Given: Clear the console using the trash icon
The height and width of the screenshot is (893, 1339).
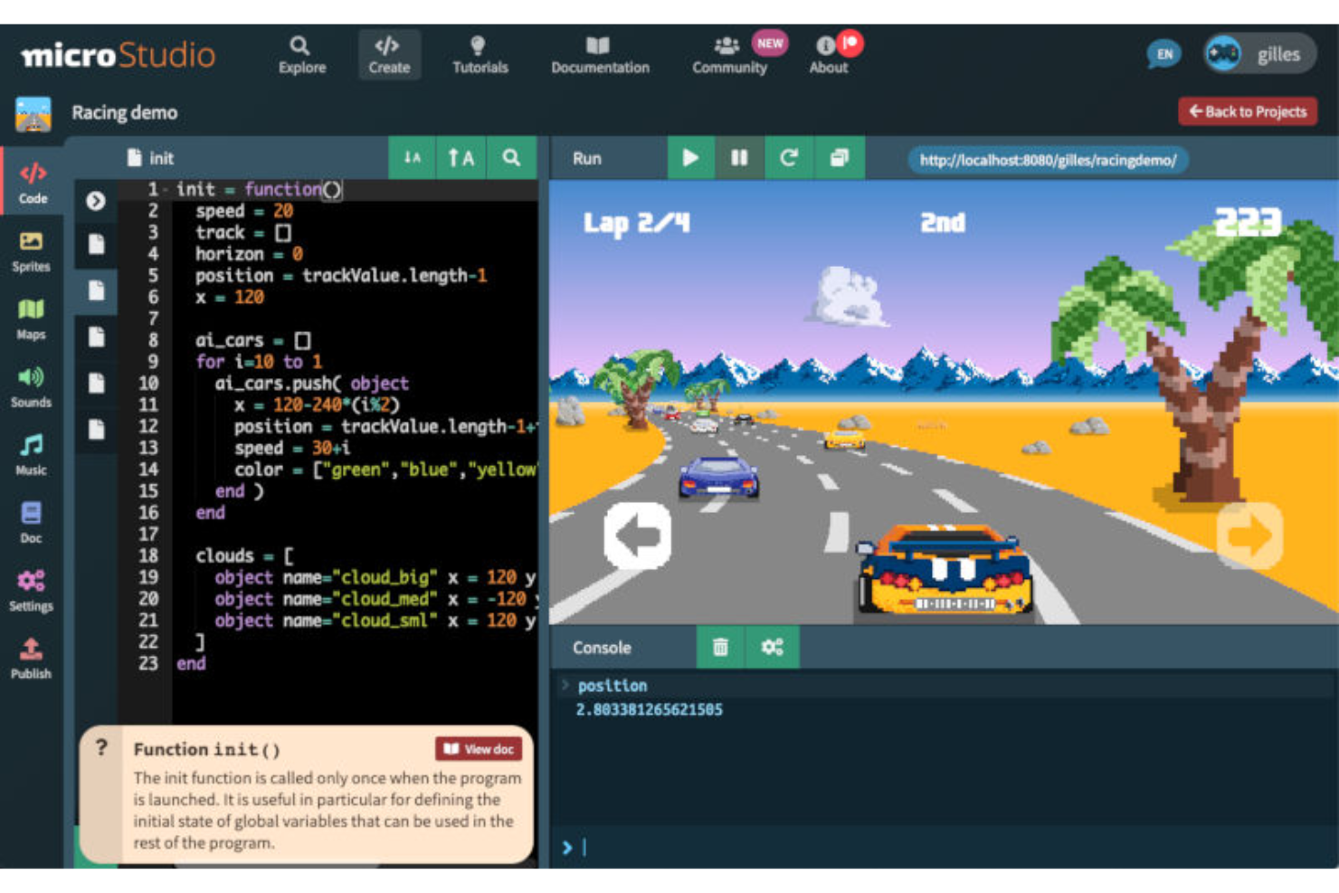Looking at the screenshot, I should tap(720, 647).
